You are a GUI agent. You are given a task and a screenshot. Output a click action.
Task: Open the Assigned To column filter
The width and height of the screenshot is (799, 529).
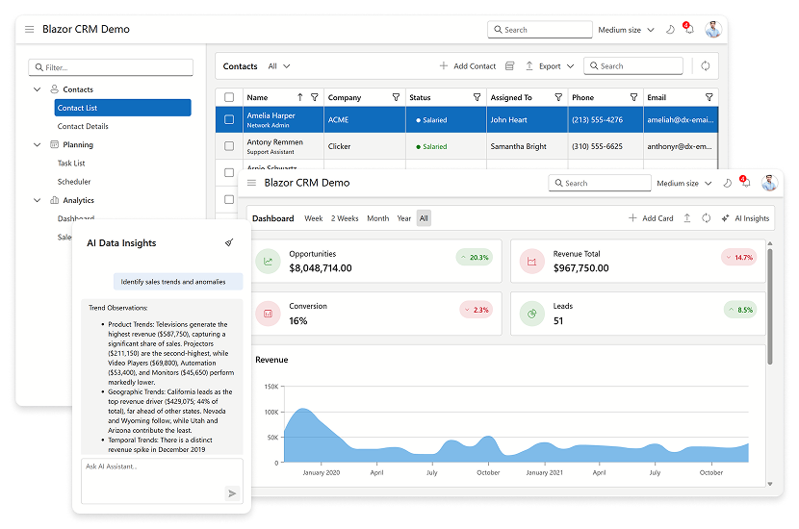tap(558, 97)
